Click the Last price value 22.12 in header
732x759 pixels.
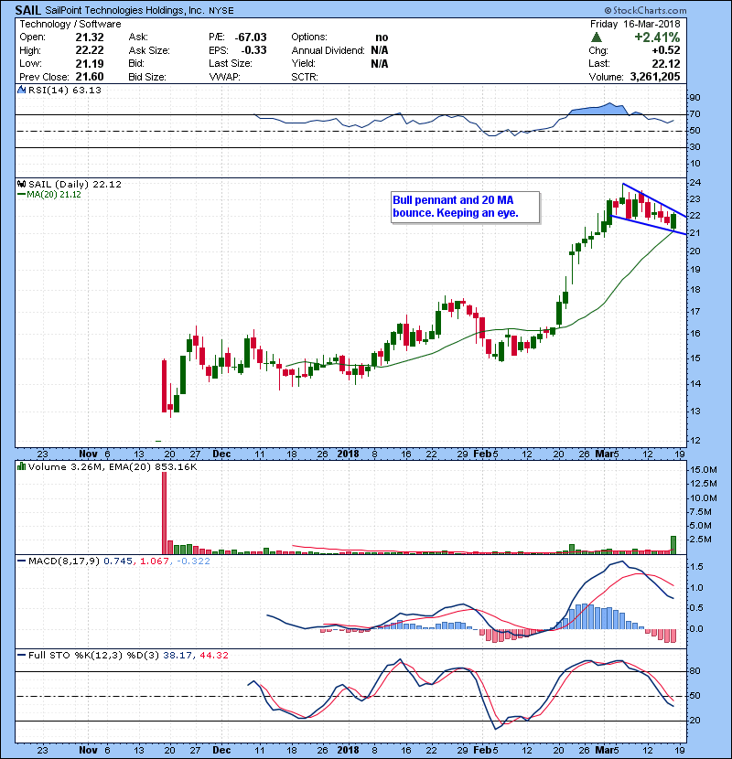tap(666, 63)
